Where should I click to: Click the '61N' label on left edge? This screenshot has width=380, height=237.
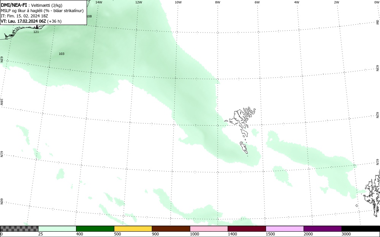[2, 154]
